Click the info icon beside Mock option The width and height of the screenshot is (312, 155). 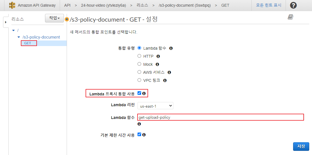(157, 64)
